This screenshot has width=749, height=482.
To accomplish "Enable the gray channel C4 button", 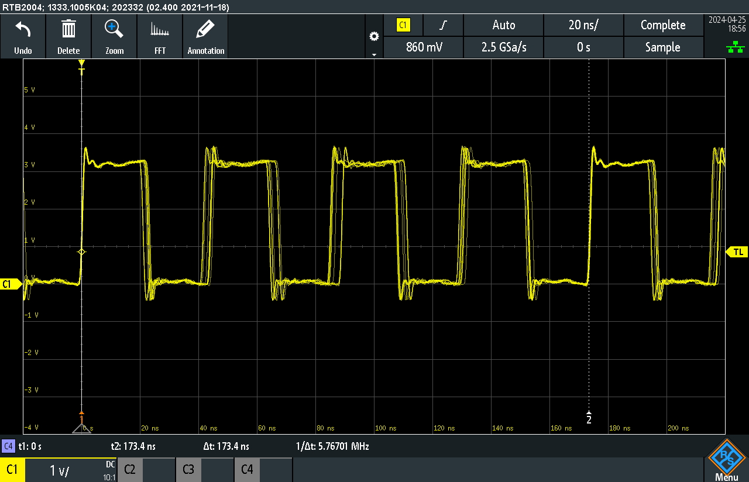I will click(x=247, y=470).
